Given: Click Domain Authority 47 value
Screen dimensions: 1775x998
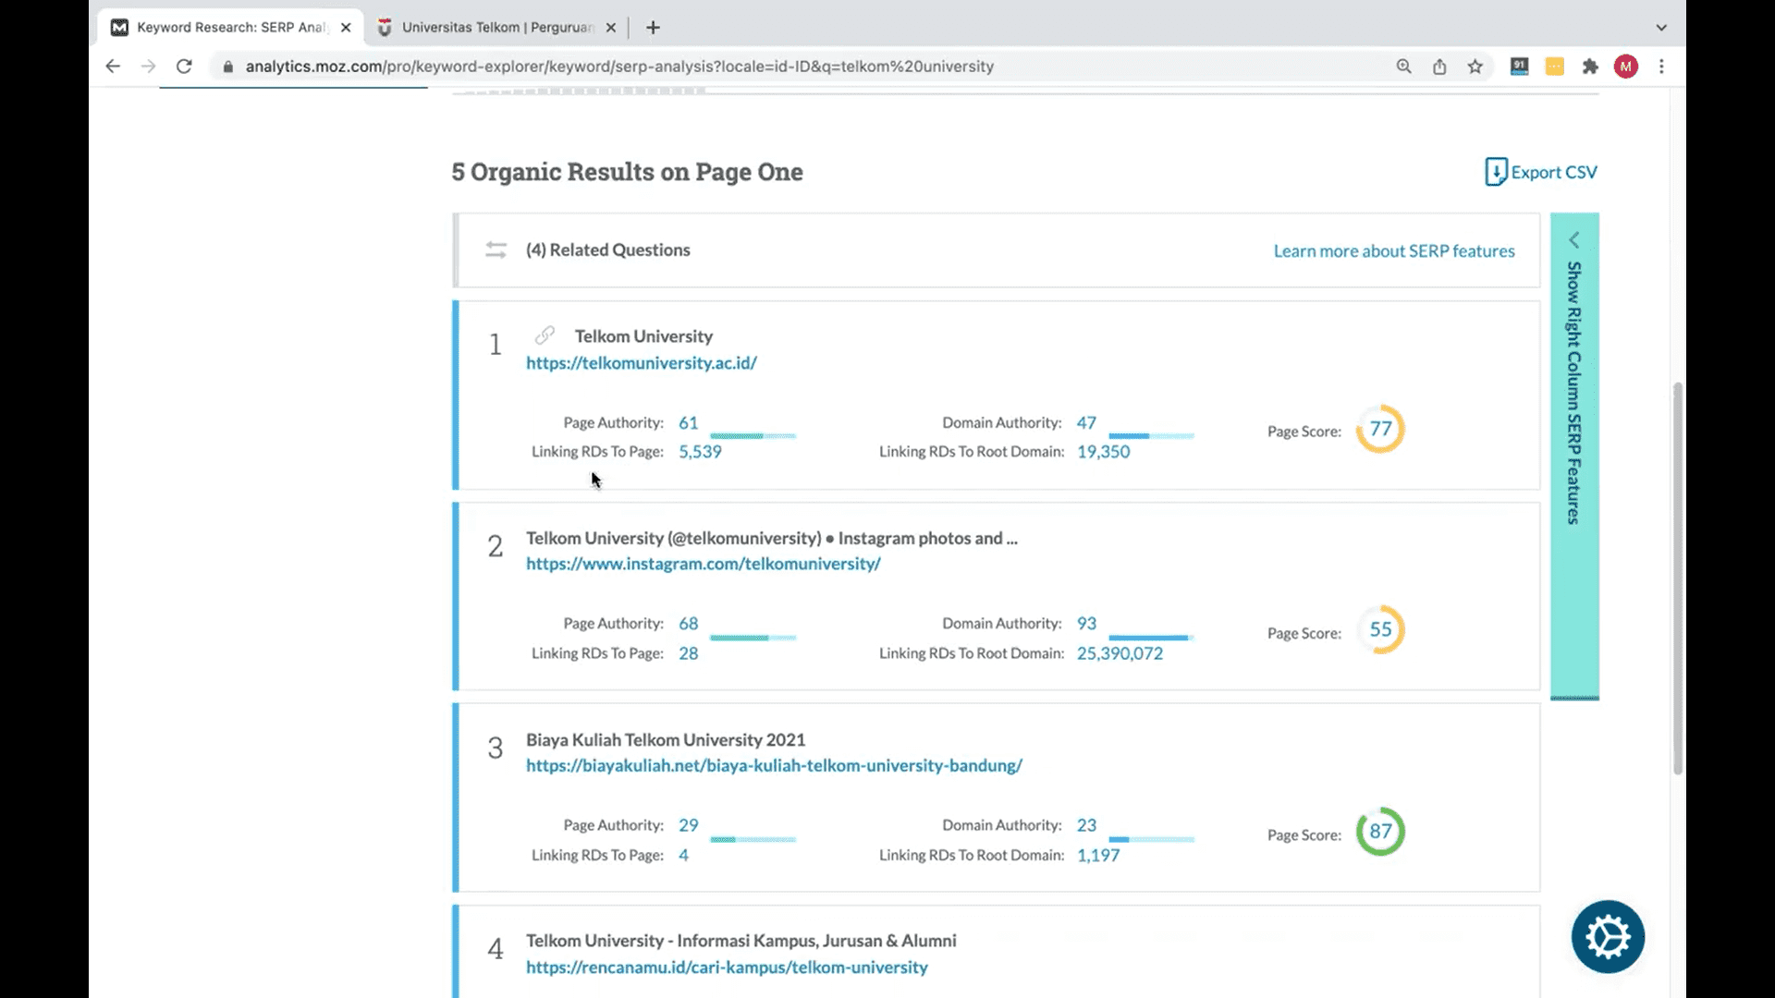Looking at the screenshot, I should click(x=1086, y=423).
